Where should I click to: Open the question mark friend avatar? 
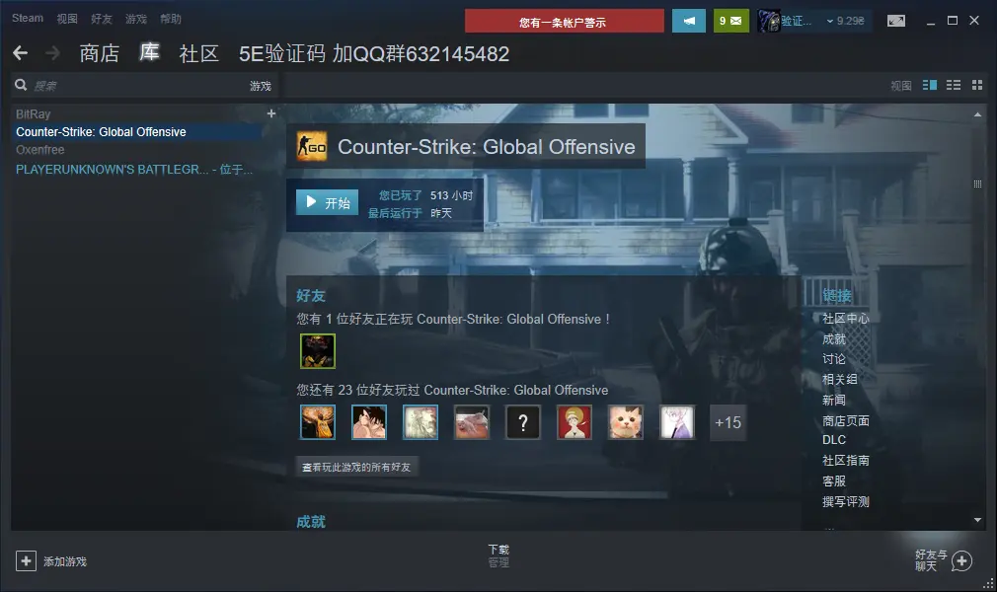(522, 422)
